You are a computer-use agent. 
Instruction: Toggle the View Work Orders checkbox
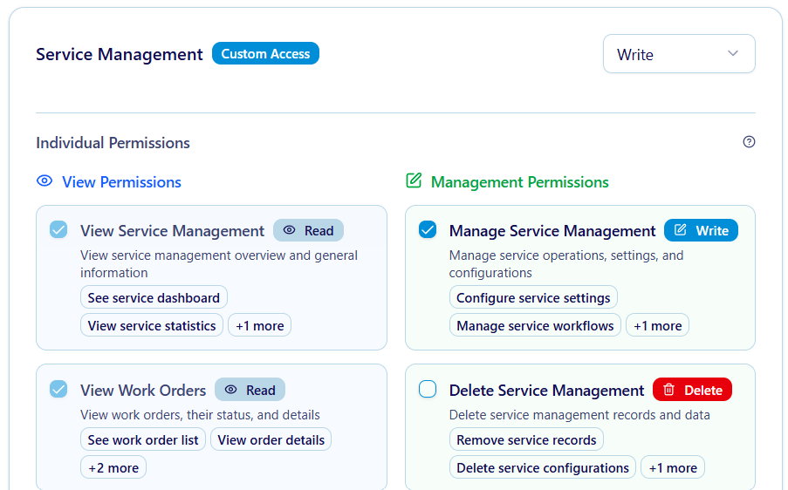point(58,390)
